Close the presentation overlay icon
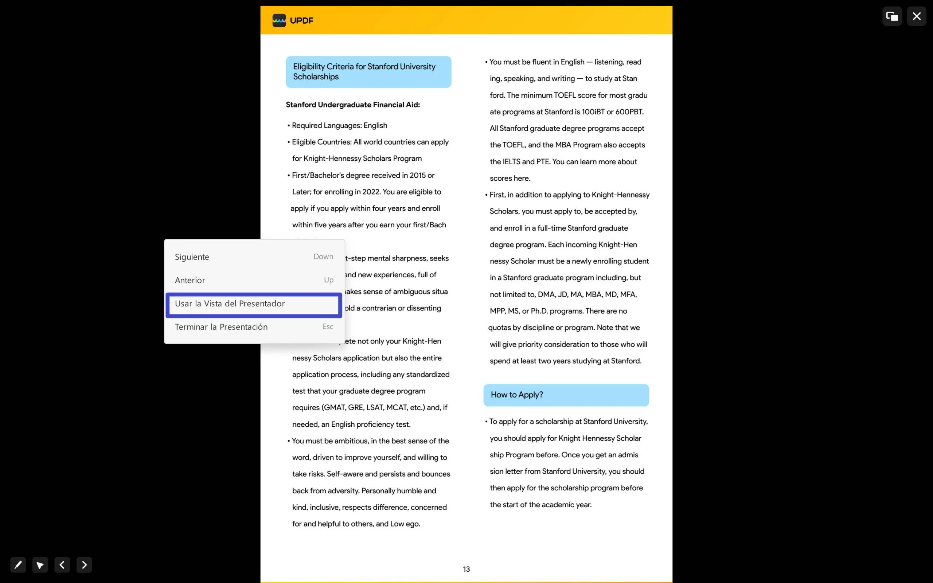 coord(916,16)
